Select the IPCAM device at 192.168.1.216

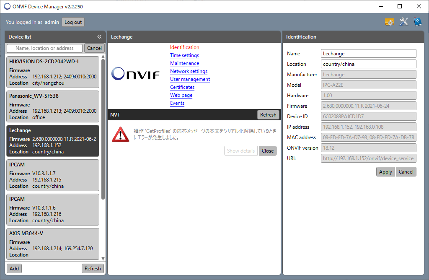pos(53,210)
